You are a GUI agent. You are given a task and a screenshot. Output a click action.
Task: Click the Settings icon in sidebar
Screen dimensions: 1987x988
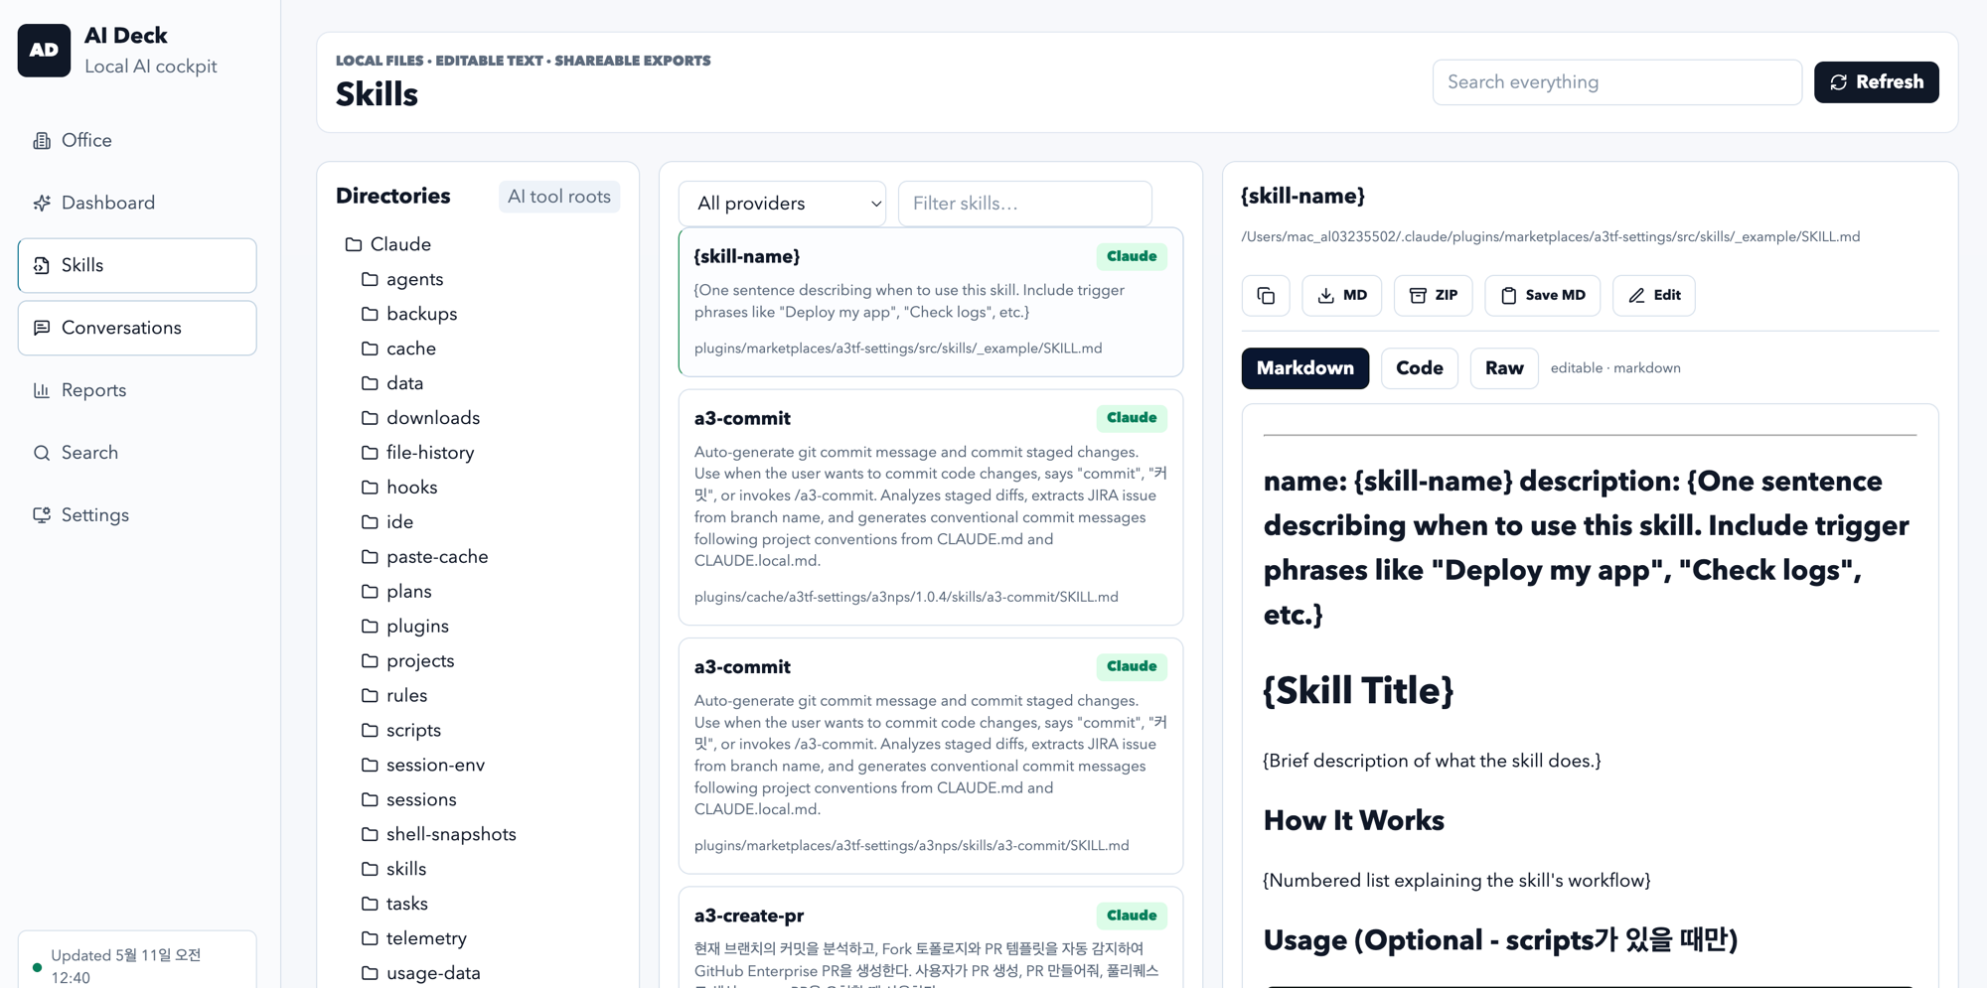point(42,515)
